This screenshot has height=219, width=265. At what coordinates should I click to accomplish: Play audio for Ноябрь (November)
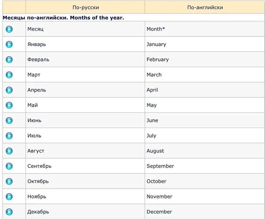click(9, 197)
